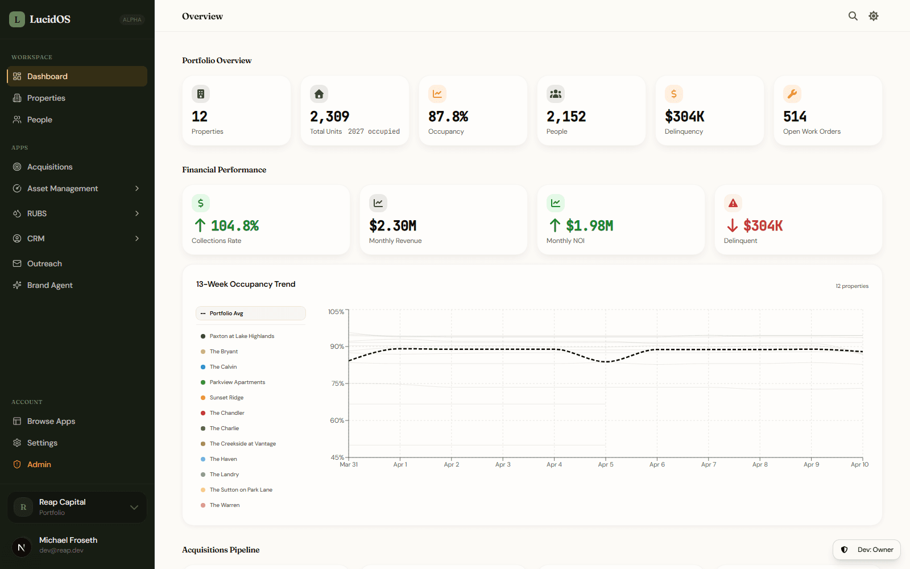
Task: Click the CRM icon in the sidebar
Action: pyautogui.click(x=17, y=238)
